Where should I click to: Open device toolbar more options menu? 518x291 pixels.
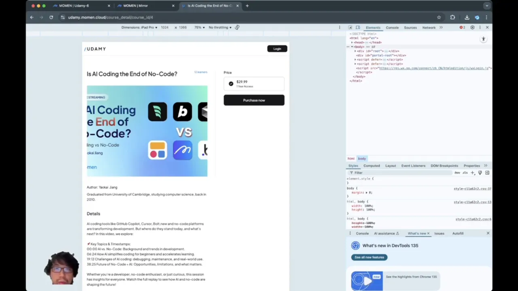coord(340,27)
